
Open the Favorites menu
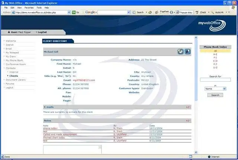point(29,7)
